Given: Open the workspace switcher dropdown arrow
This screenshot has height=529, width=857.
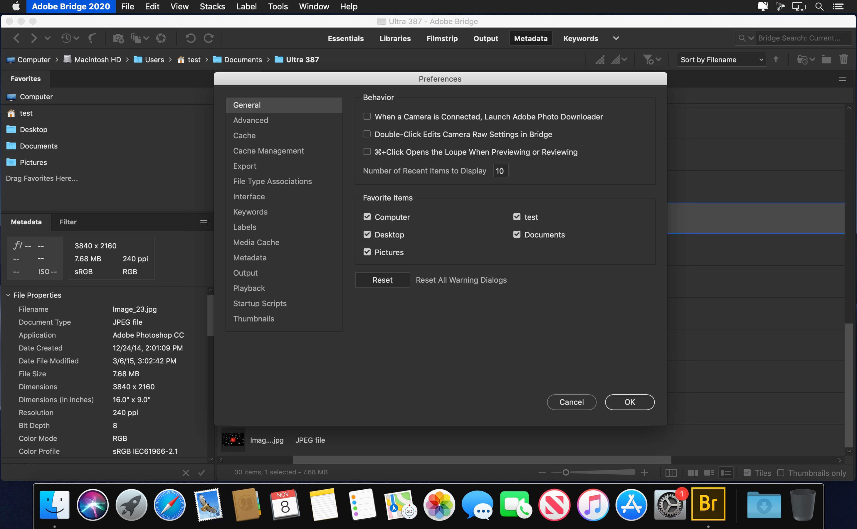Looking at the screenshot, I should [x=616, y=38].
